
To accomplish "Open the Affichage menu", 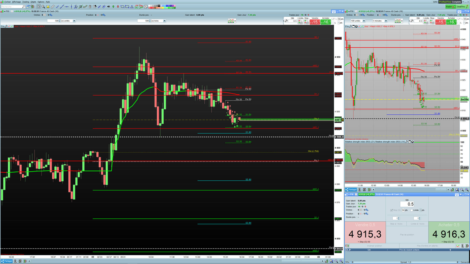I will coord(17,2).
